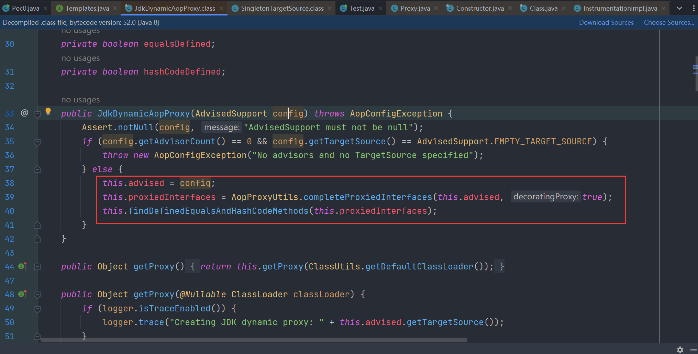698x354 pixels.
Task: Show hidden tabs dropdown chevron
Action: pyautogui.click(x=679, y=8)
